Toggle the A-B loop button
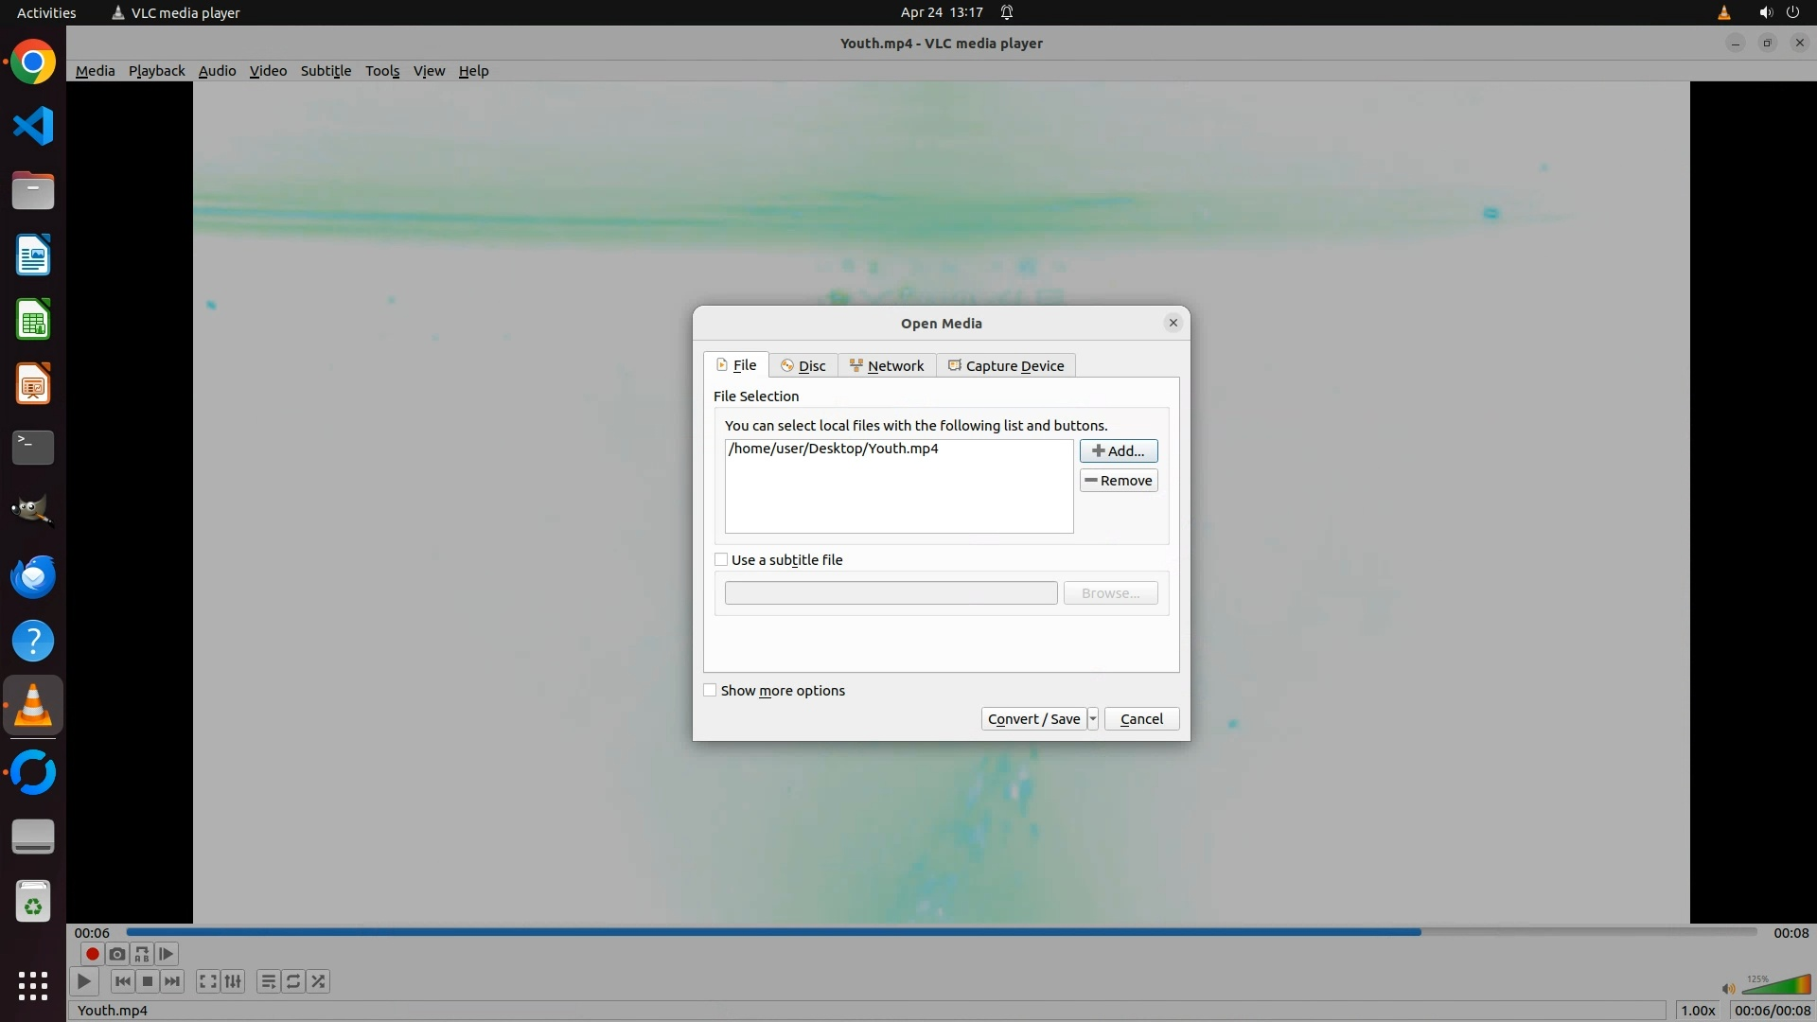Screen dimensions: 1817x1022 142,954
